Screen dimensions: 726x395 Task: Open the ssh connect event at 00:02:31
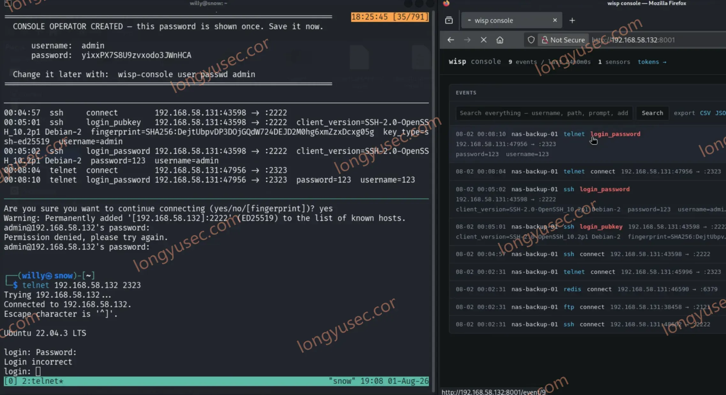[587, 324]
